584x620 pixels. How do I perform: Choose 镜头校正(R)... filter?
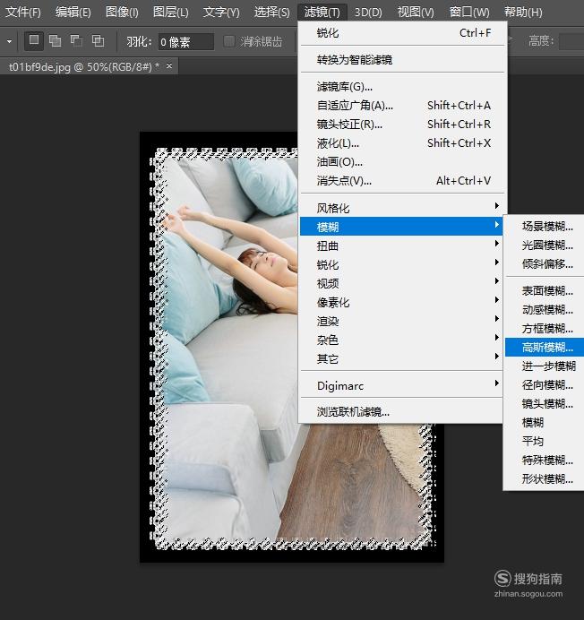click(402, 125)
